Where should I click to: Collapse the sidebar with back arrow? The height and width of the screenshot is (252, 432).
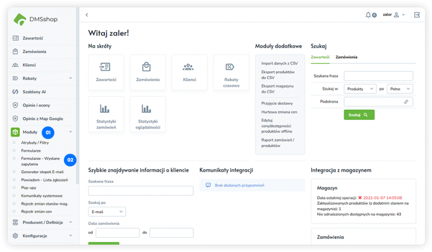87,15
